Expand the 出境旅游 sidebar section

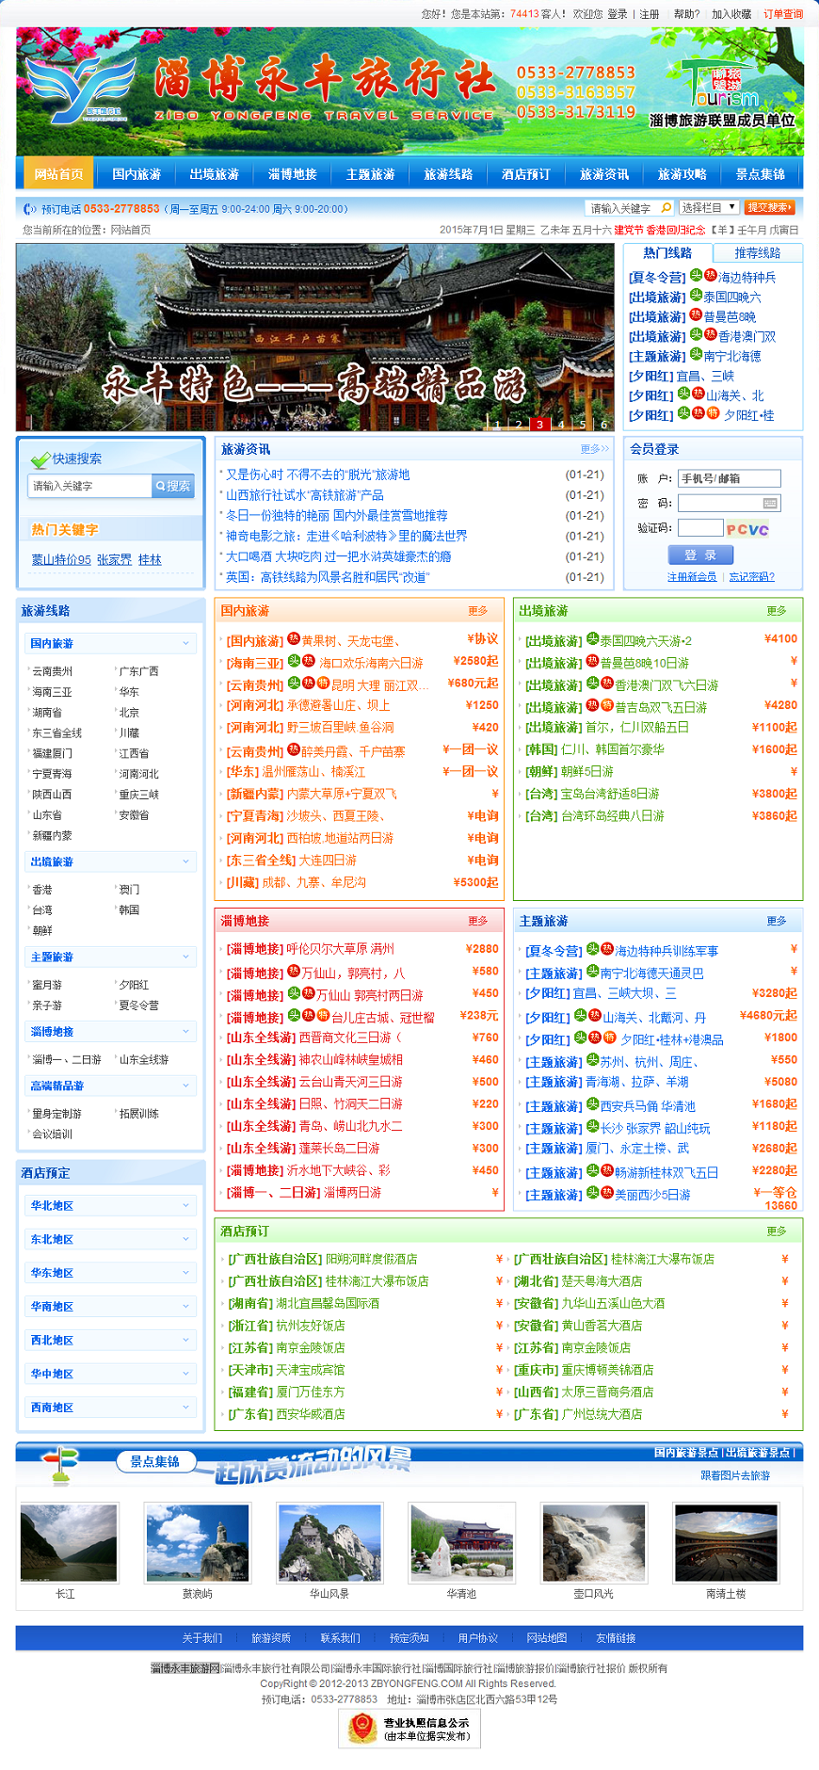[x=110, y=862]
